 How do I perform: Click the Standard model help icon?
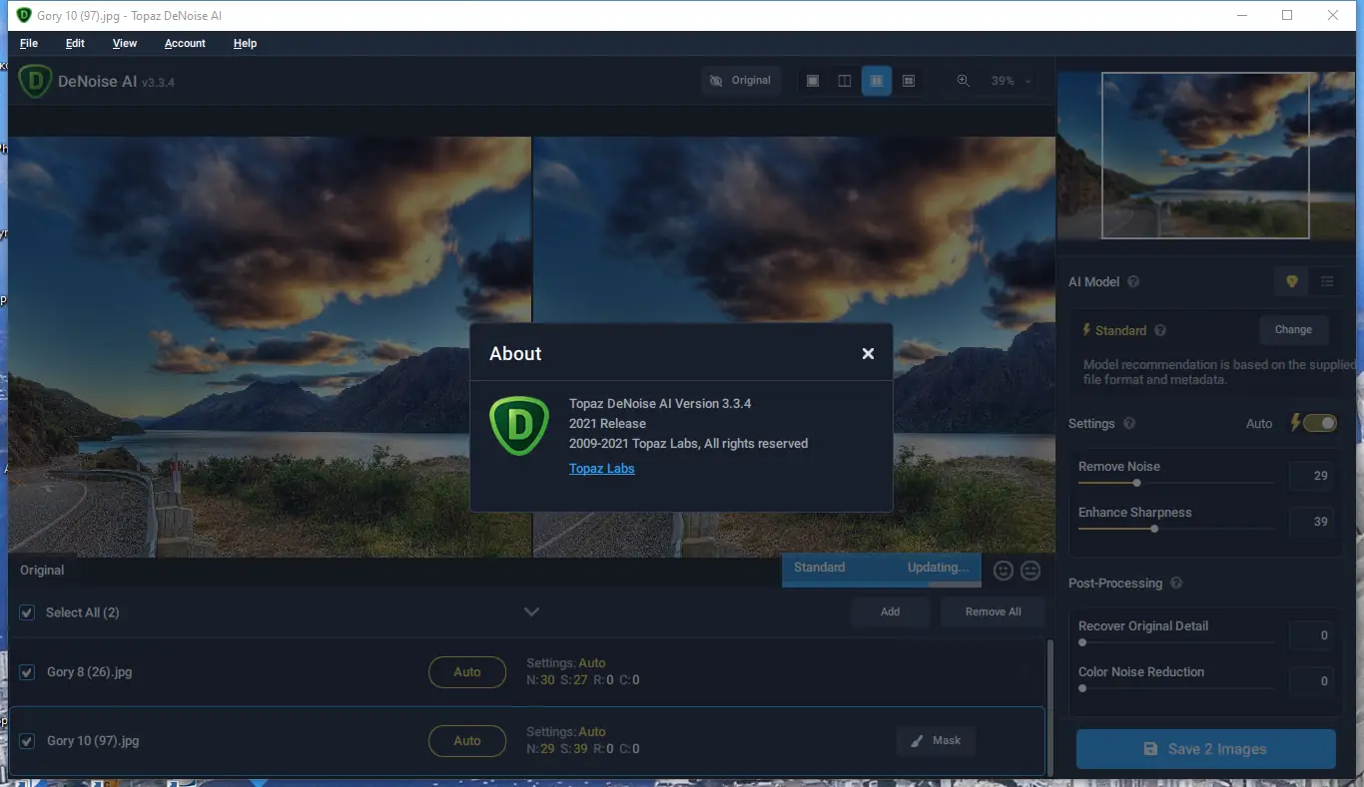click(1160, 330)
